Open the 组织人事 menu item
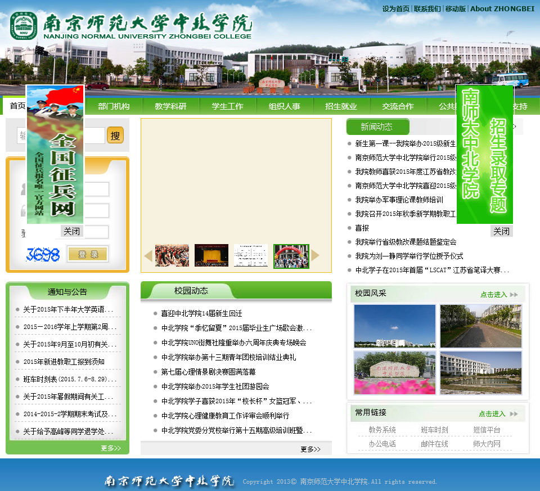Image resolution: width=540 pixels, height=491 pixels. 284,106
